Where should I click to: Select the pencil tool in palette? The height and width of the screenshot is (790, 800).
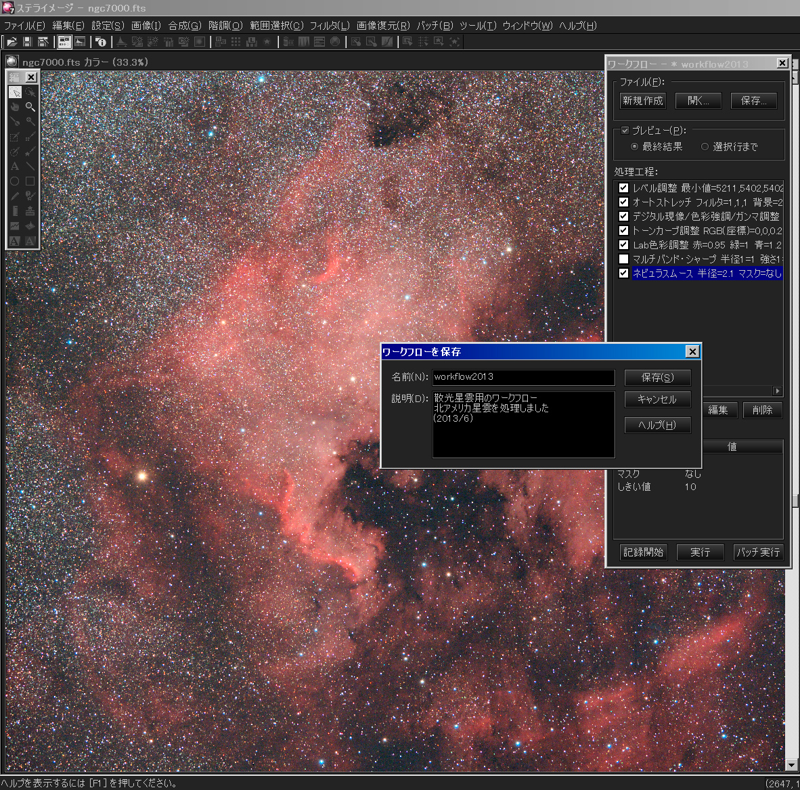tap(15, 196)
